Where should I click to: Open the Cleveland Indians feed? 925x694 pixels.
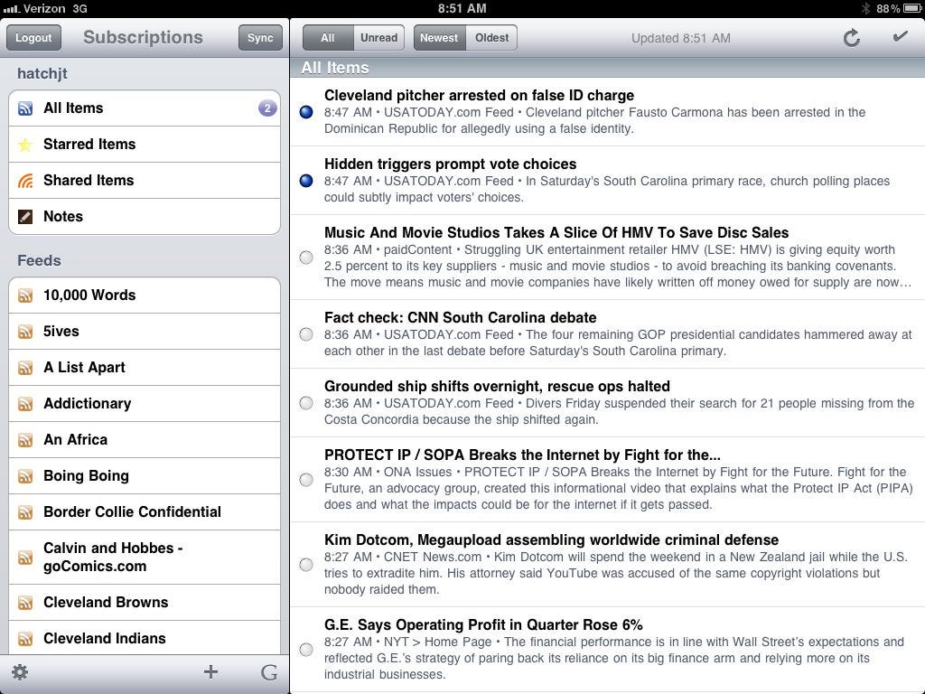[145, 638]
